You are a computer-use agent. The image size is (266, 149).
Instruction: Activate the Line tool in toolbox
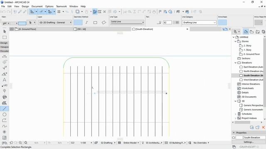5,108
